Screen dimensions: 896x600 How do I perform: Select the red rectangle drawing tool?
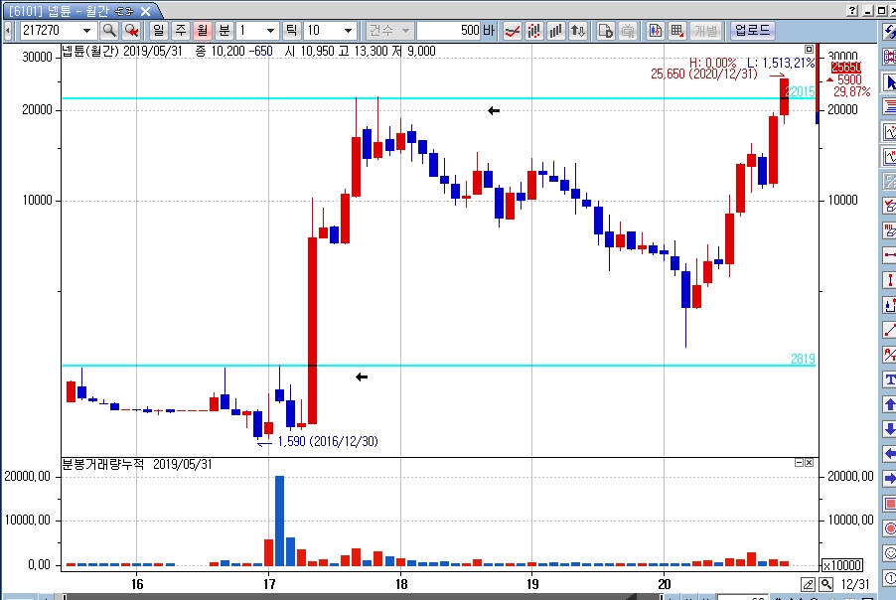click(889, 504)
